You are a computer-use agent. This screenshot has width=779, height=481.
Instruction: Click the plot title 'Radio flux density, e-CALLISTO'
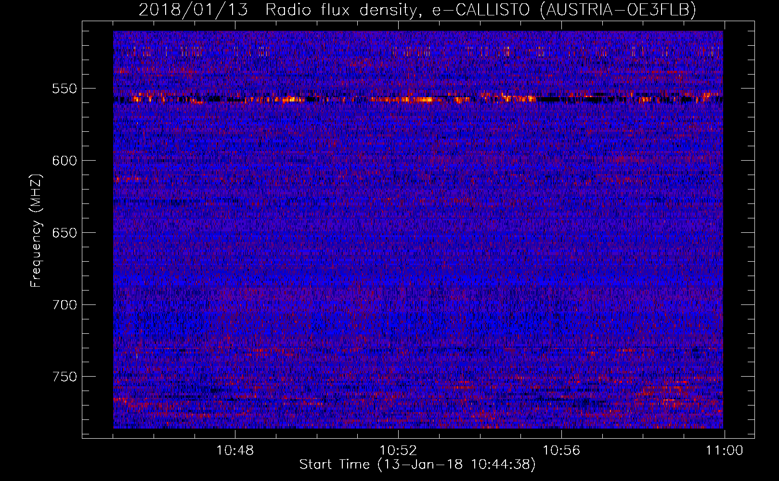pyautogui.click(x=397, y=10)
